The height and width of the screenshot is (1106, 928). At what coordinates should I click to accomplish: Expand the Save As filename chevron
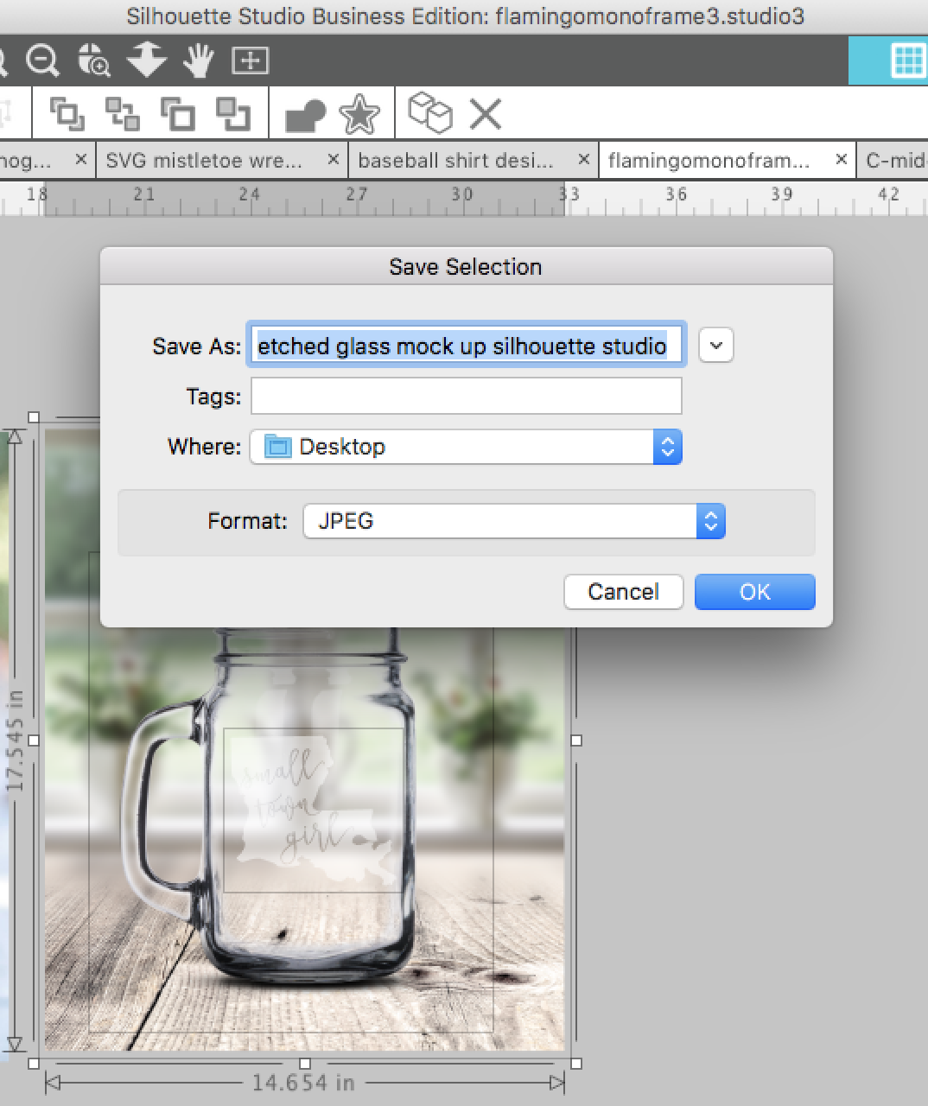[715, 345]
